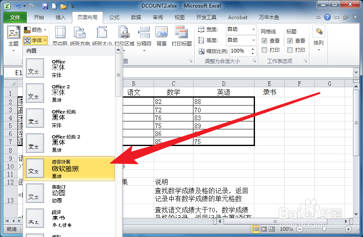Select cell E1 containing 隶书

click(270, 92)
